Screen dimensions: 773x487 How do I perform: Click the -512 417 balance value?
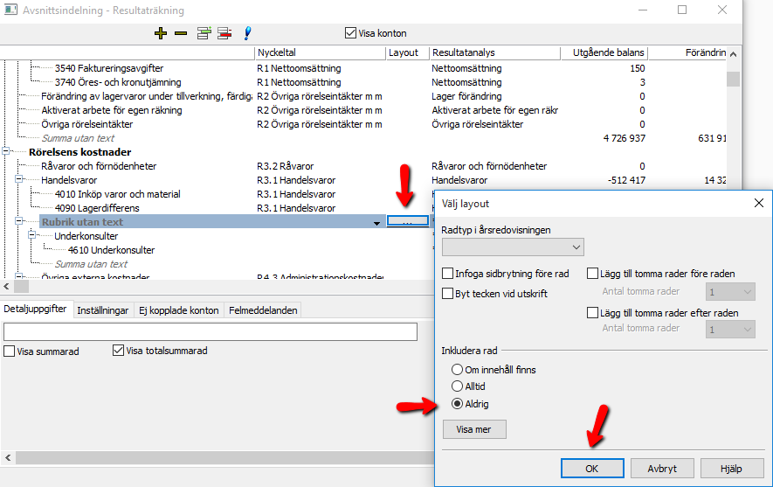[626, 180]
